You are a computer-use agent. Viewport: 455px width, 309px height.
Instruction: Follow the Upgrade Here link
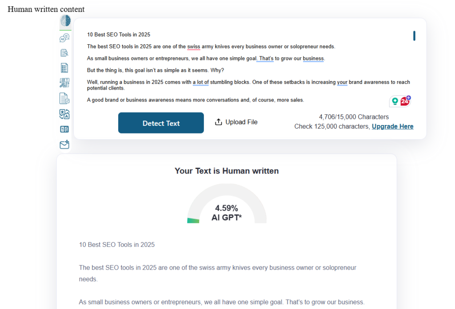pos(393,126)
